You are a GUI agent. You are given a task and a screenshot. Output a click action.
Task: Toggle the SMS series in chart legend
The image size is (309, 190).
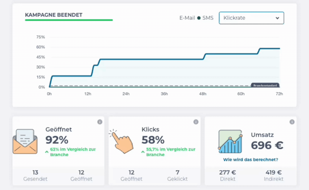[x=205, y=18]
